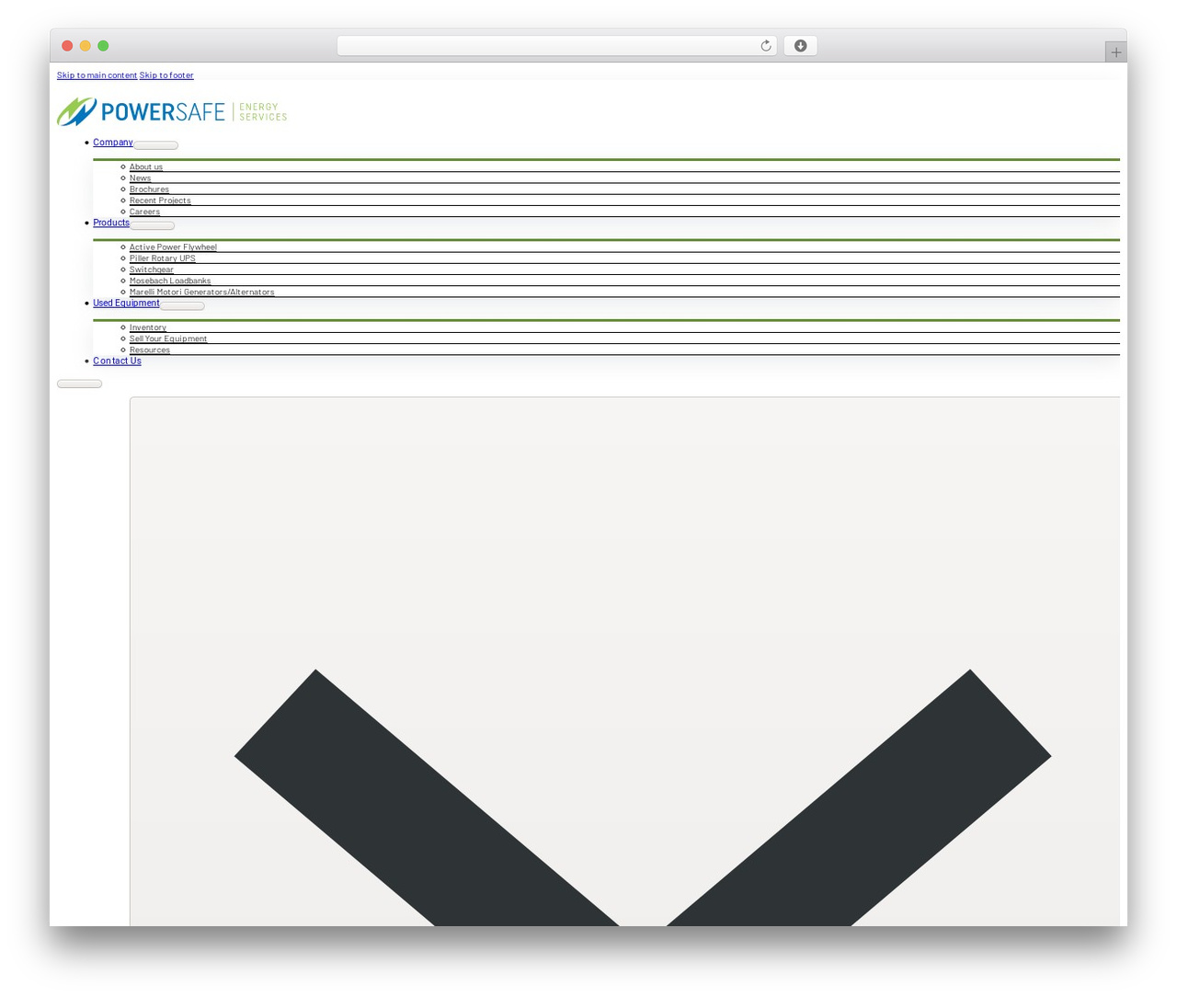The image size is (1177, 997).
Task: Expand the Company submenu toggle
Action: (155, 145)
